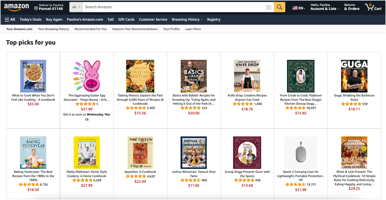Open the Today's Deals menu item
The image size is (386, 200).
(31, 20)
